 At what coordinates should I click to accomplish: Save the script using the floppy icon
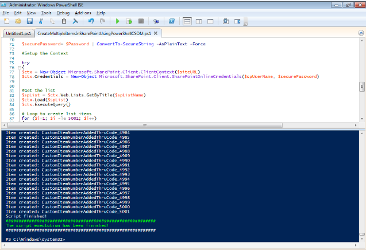30,21
